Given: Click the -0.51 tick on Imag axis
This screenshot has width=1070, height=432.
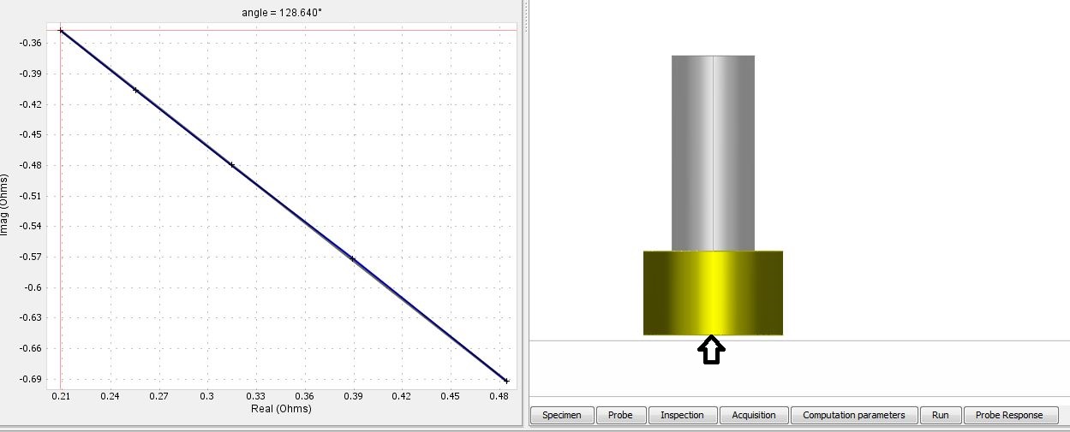Looking at the screenshot, I should click(33, 196).
